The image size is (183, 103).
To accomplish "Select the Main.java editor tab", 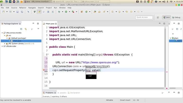I will click(50, 24).
